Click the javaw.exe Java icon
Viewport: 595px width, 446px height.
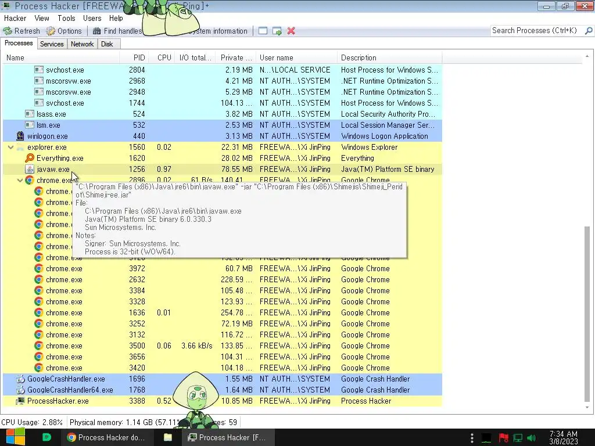coord(30,169)
